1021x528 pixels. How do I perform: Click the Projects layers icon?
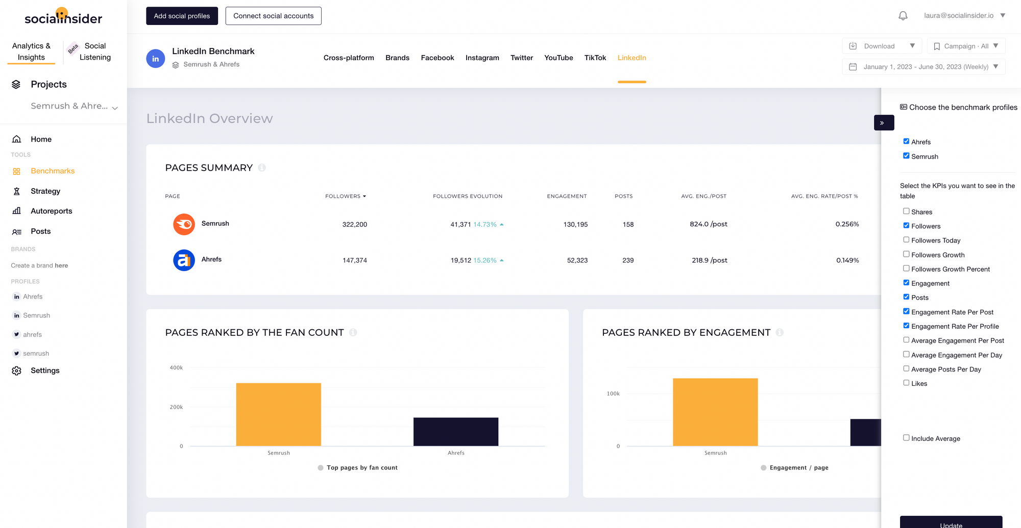[16, 84]
